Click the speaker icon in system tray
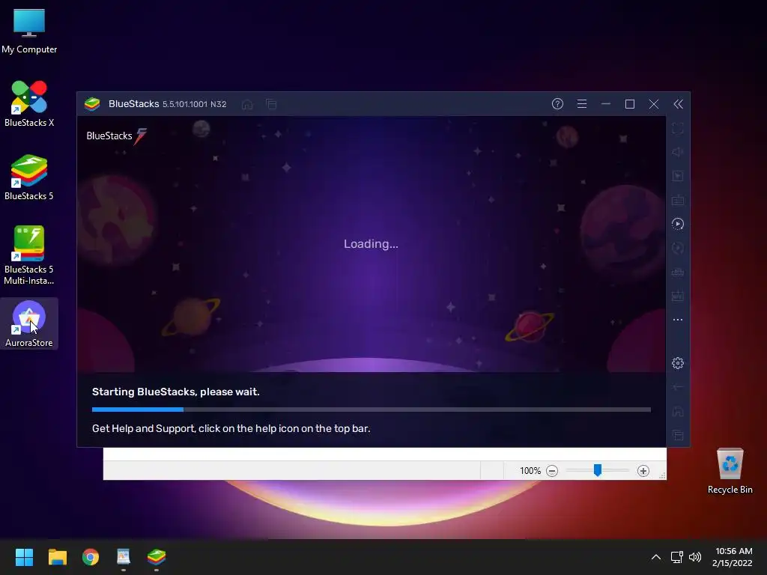The image size is (767, 575). [x=695, y=557]
